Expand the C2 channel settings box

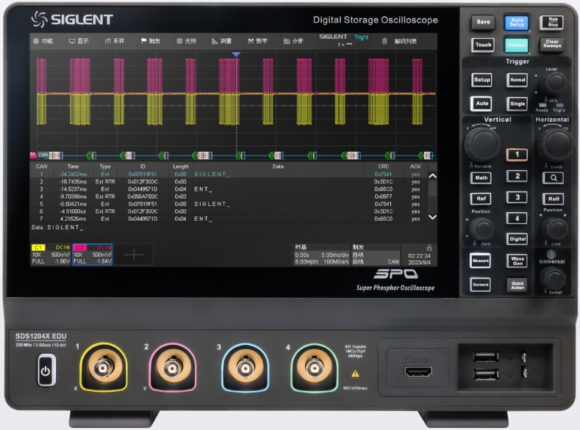point(92,254)
